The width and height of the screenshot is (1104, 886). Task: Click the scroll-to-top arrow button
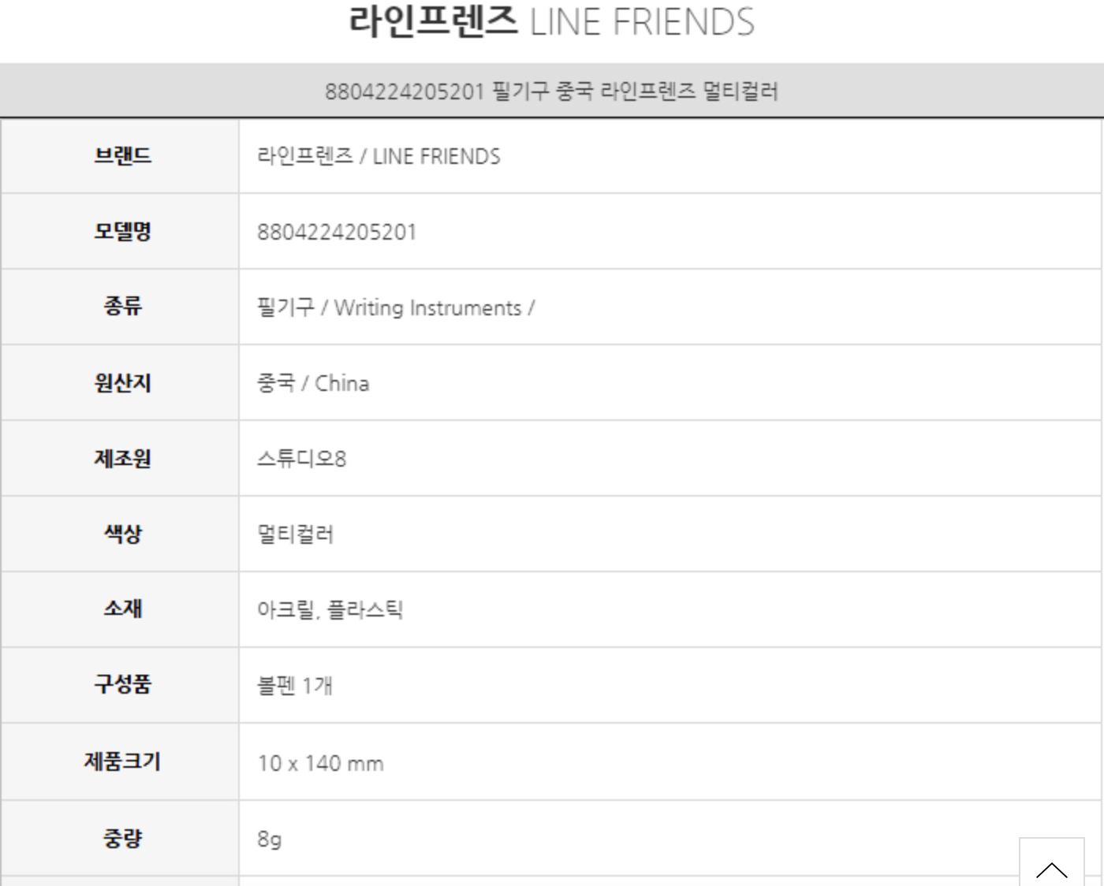point(1051,865)
